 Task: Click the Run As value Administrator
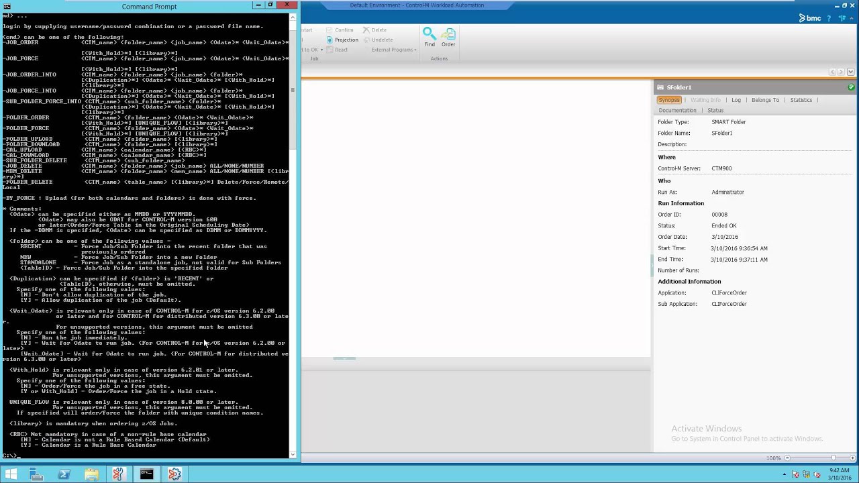pyautogui.click(x=727, y=192)
